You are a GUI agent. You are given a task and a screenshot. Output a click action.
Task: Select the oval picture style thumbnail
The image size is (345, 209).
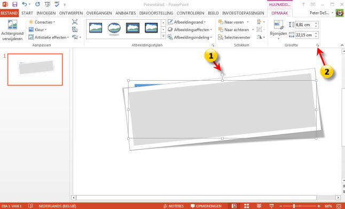[114, 29]
